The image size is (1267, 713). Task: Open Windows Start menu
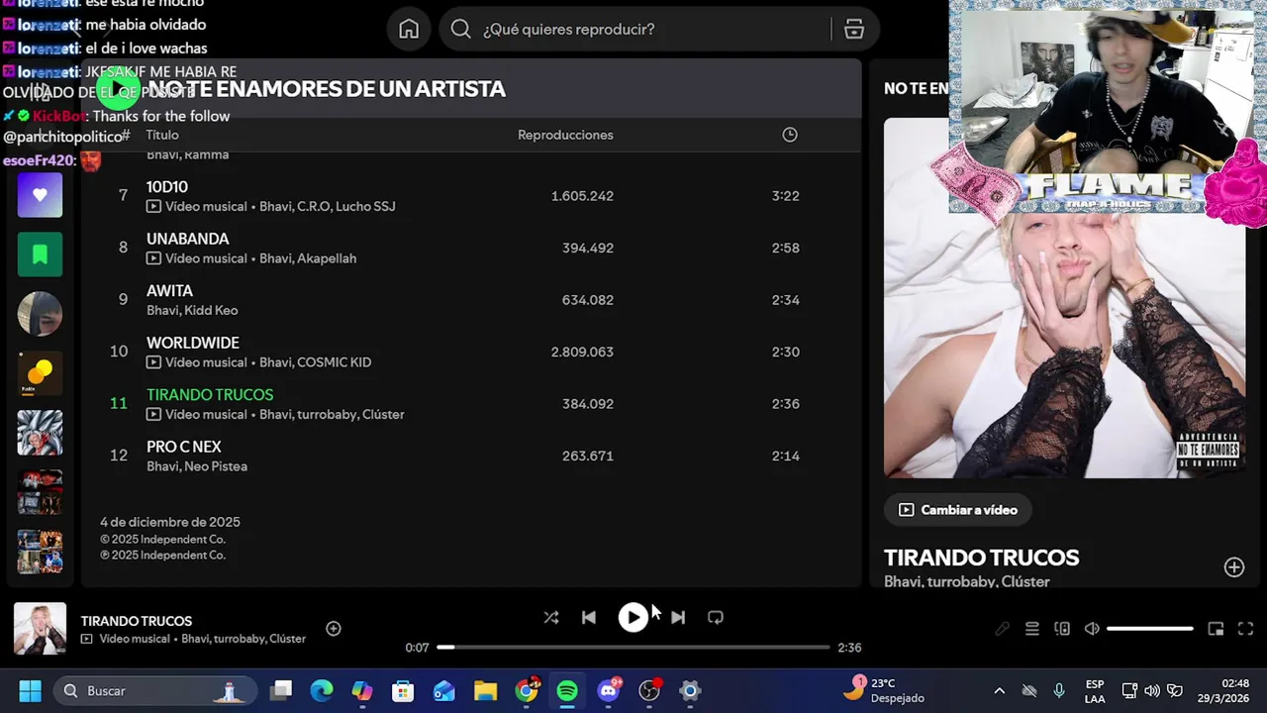click(x=30, y=690)
